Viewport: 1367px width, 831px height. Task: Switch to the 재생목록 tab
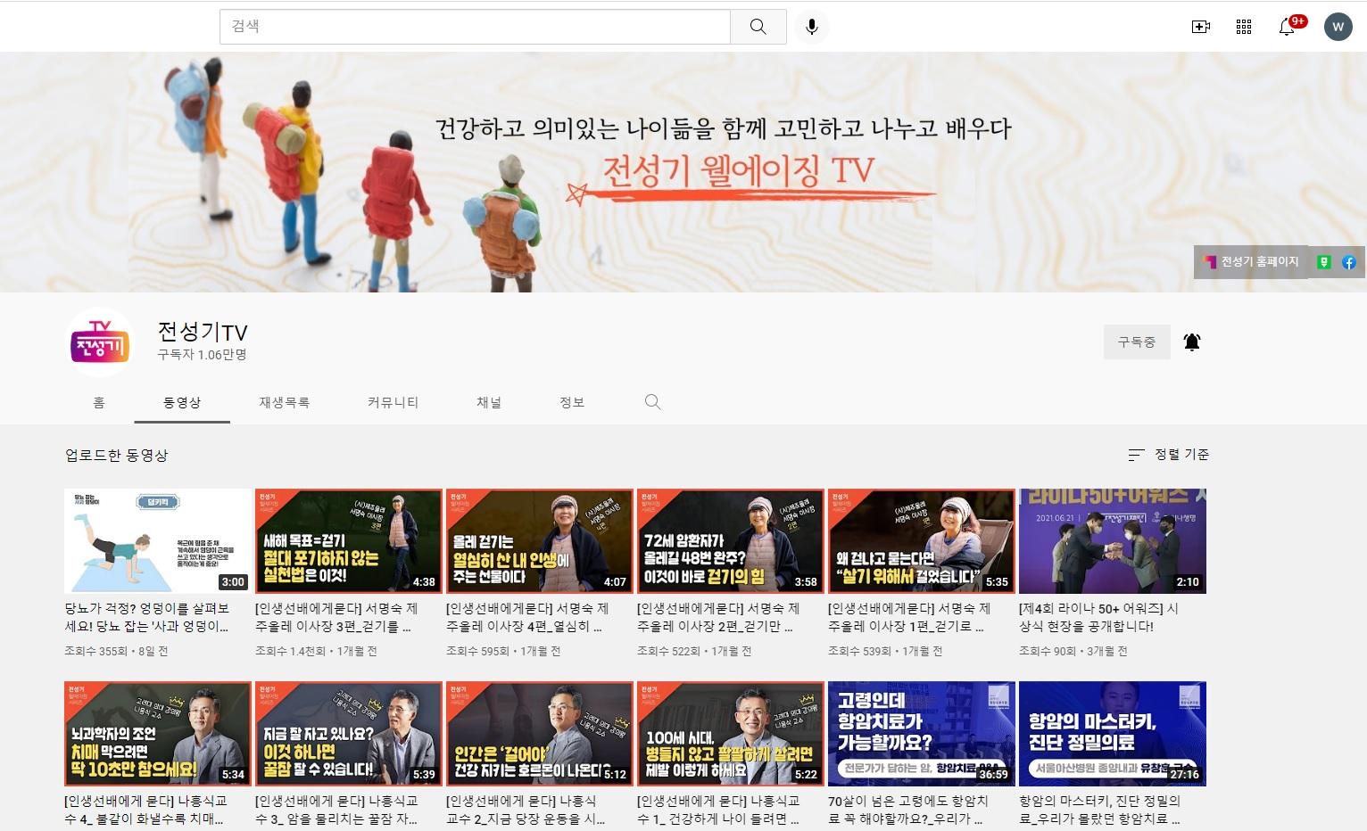coord(284,402)
